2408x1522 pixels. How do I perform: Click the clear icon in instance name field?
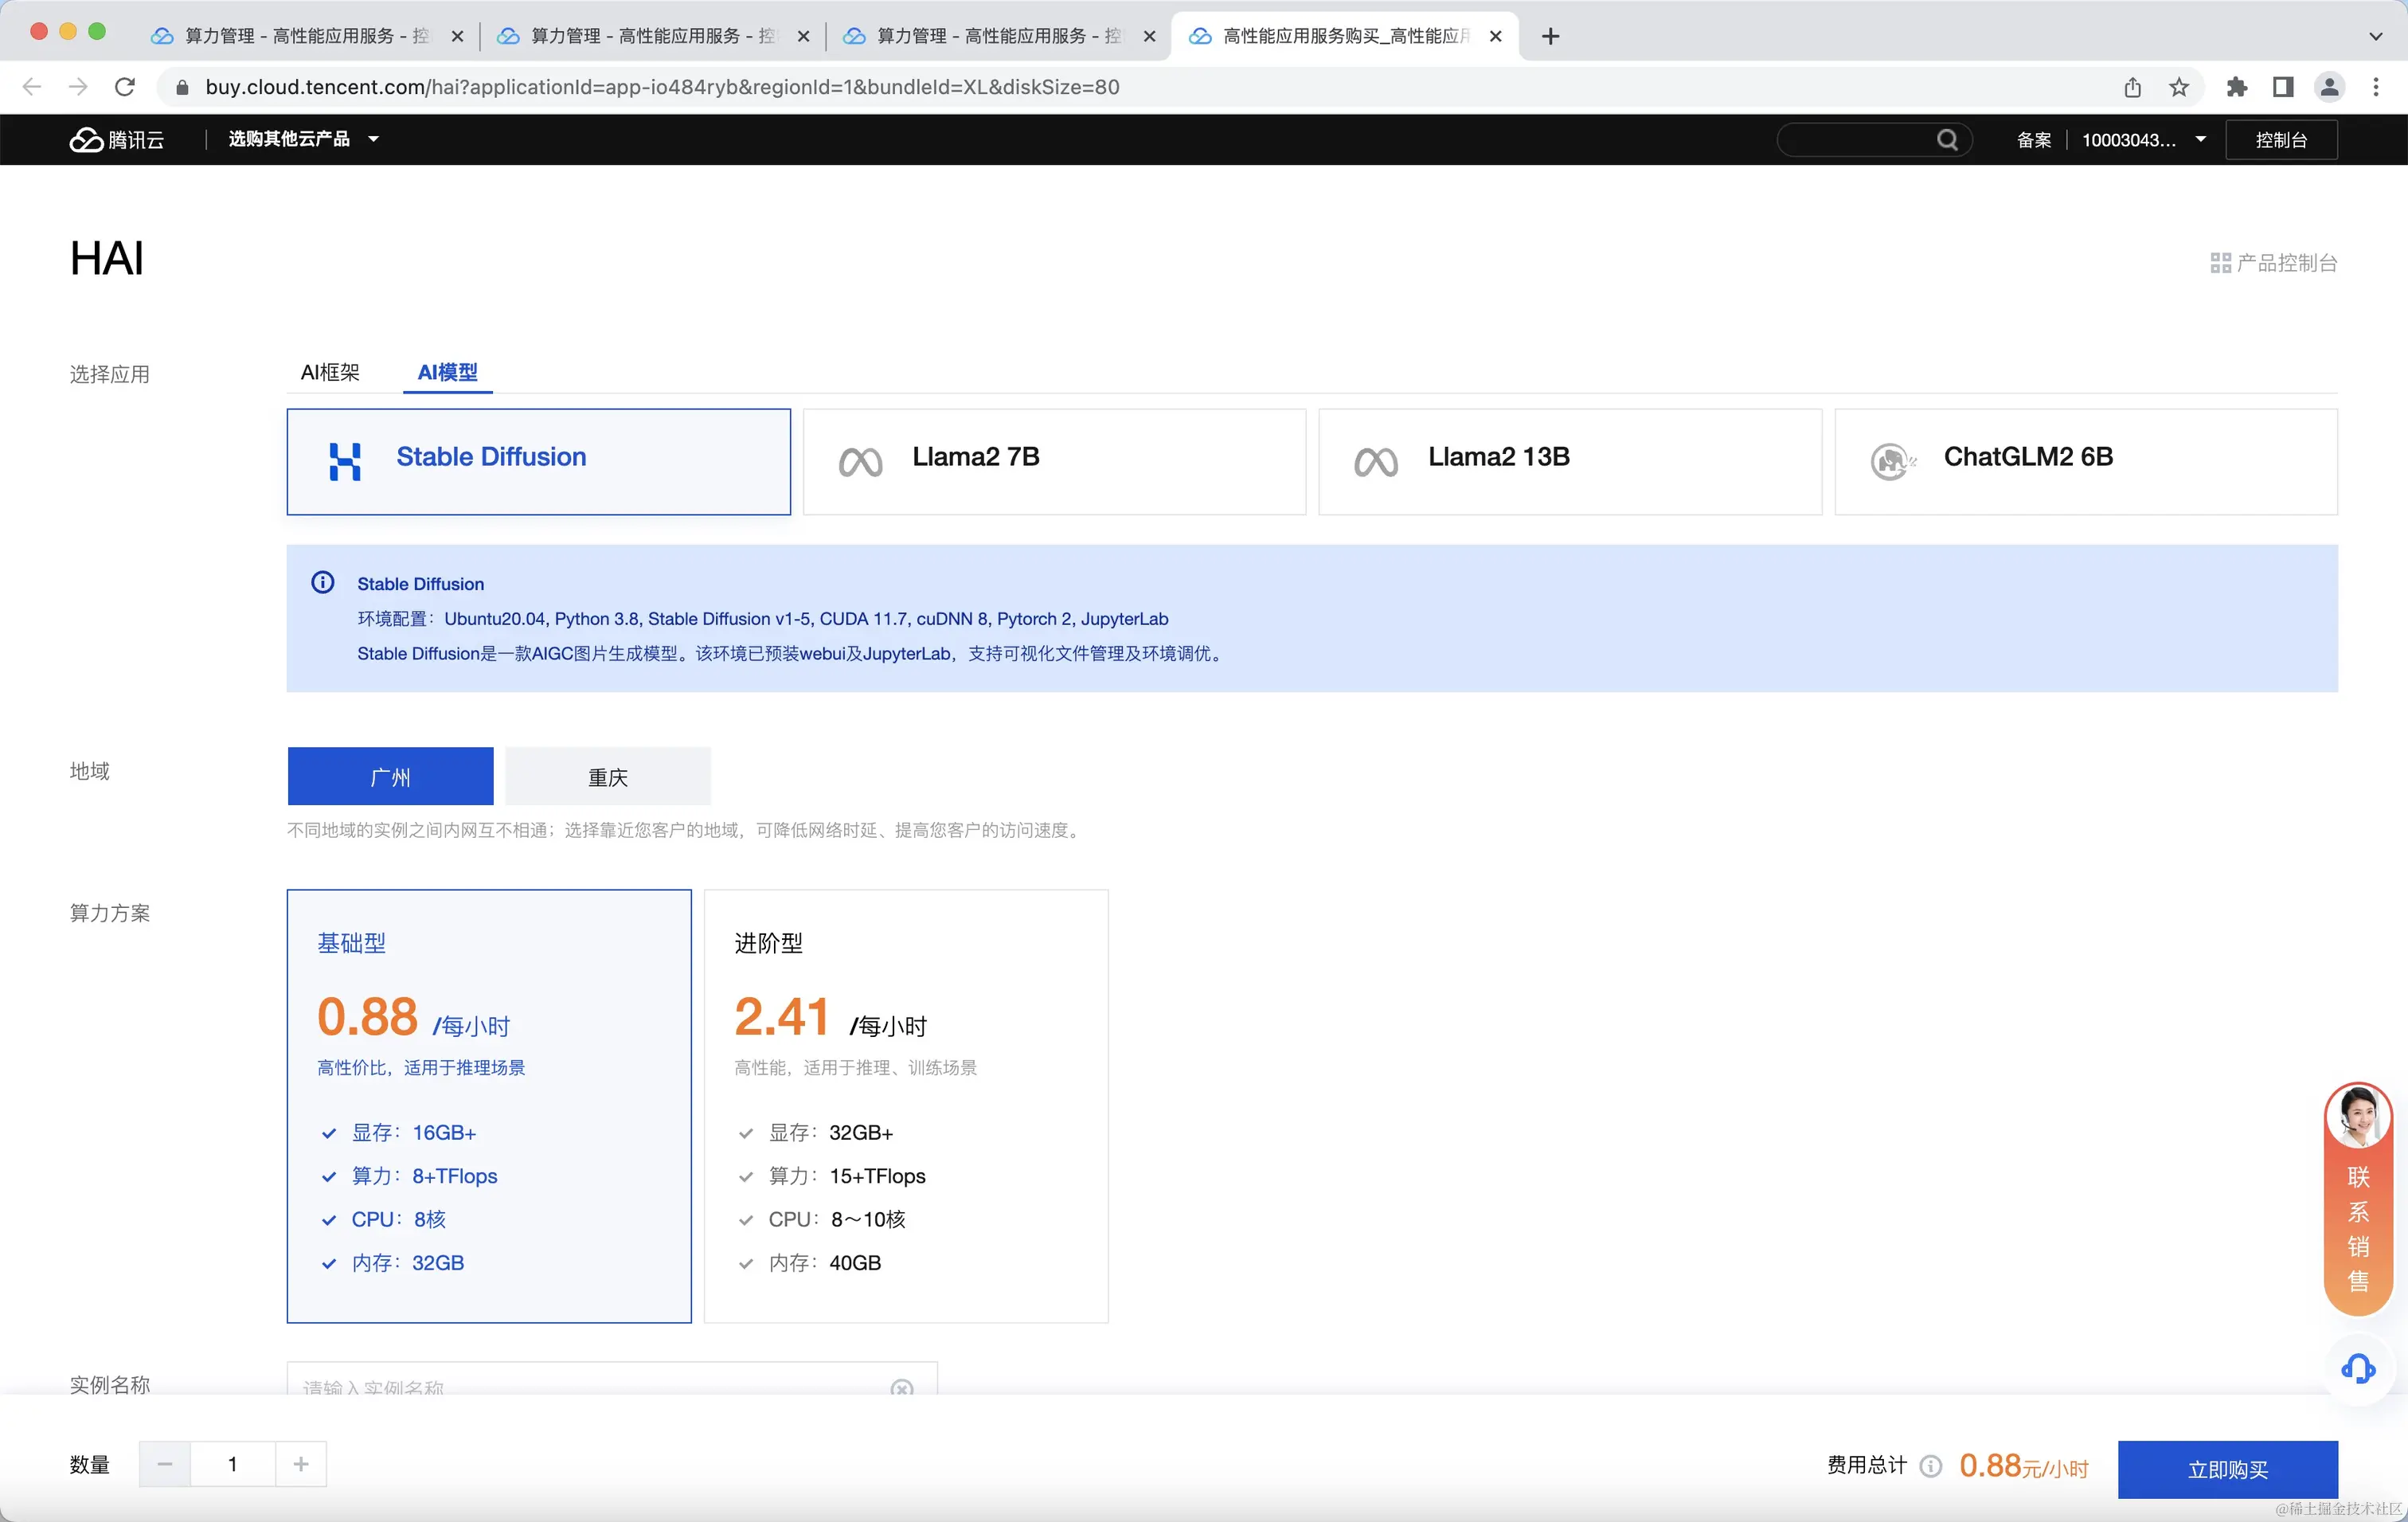tap(901, 1388)
